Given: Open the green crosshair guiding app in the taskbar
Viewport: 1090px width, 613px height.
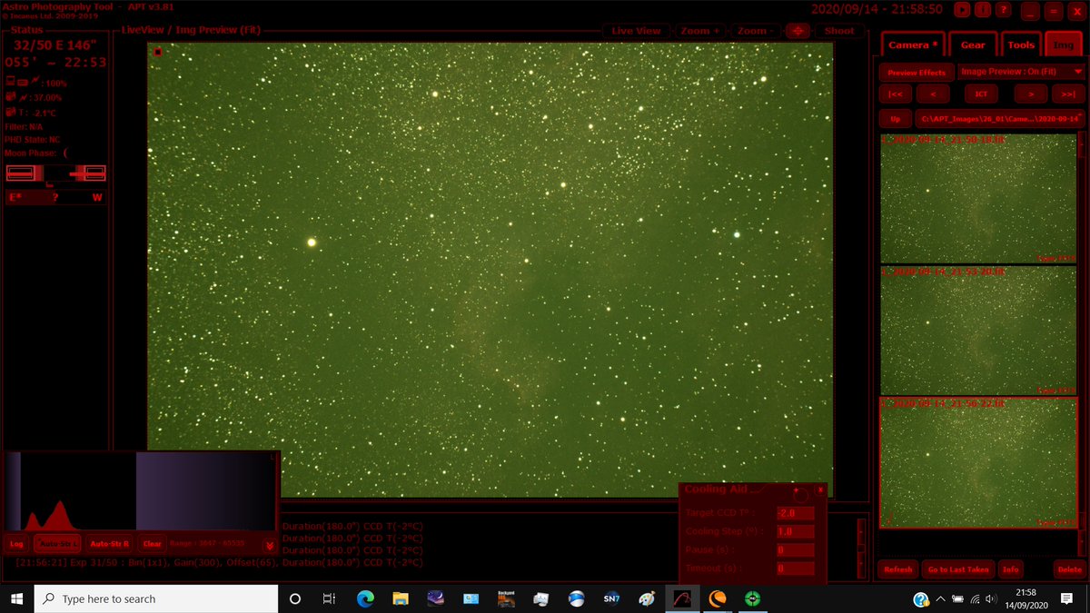Looking at the screenshot, I should [752, 598].
